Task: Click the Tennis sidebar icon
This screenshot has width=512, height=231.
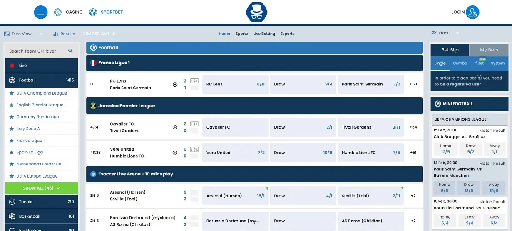Action: (12, 202)
